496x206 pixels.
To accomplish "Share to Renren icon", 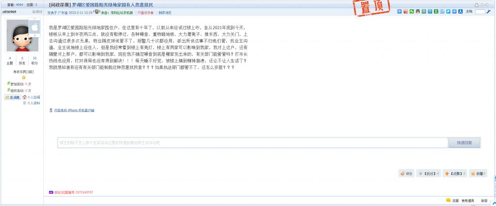I will pyautogui.click(x=461, y=12).
